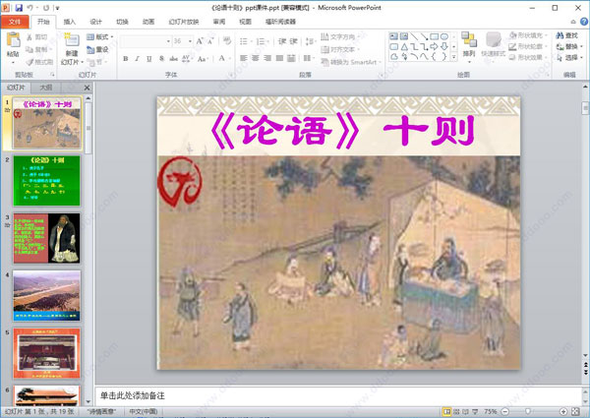
Task: Adjust the zoom slider handle
Action: coord(528,411)
